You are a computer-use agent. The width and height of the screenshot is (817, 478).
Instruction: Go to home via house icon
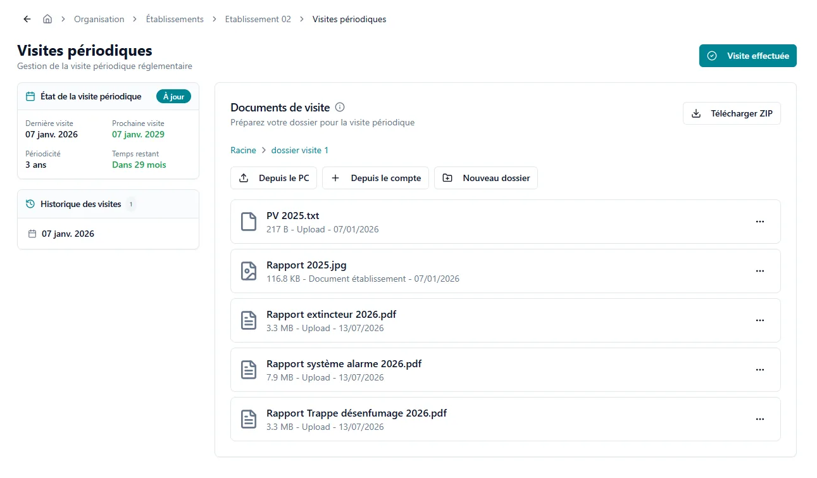[x=47, y=19]
